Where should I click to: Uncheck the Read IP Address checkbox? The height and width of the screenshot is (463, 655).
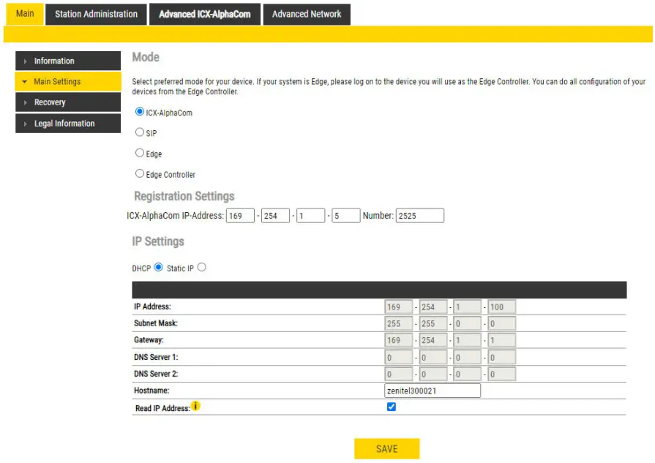pyautogui.click(x=392, y=407)
